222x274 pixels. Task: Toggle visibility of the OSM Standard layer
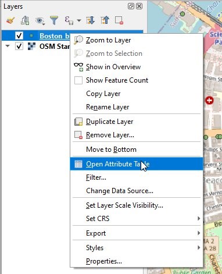19,46
